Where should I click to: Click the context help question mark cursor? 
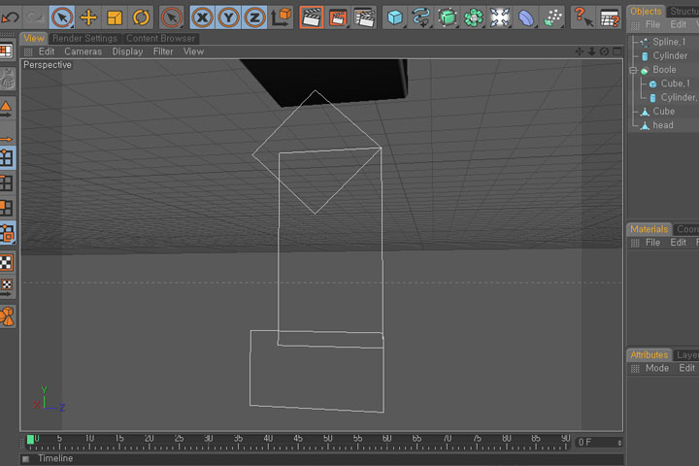[x=583, y=17]
